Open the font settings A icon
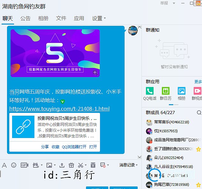Image resolution: width=202 pixels, height=189 pixels. pyautogui.click(x=4, y=165)
